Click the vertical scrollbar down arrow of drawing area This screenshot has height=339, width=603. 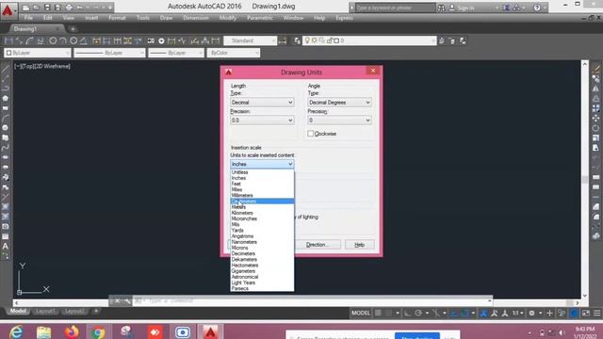click(585, 296)
